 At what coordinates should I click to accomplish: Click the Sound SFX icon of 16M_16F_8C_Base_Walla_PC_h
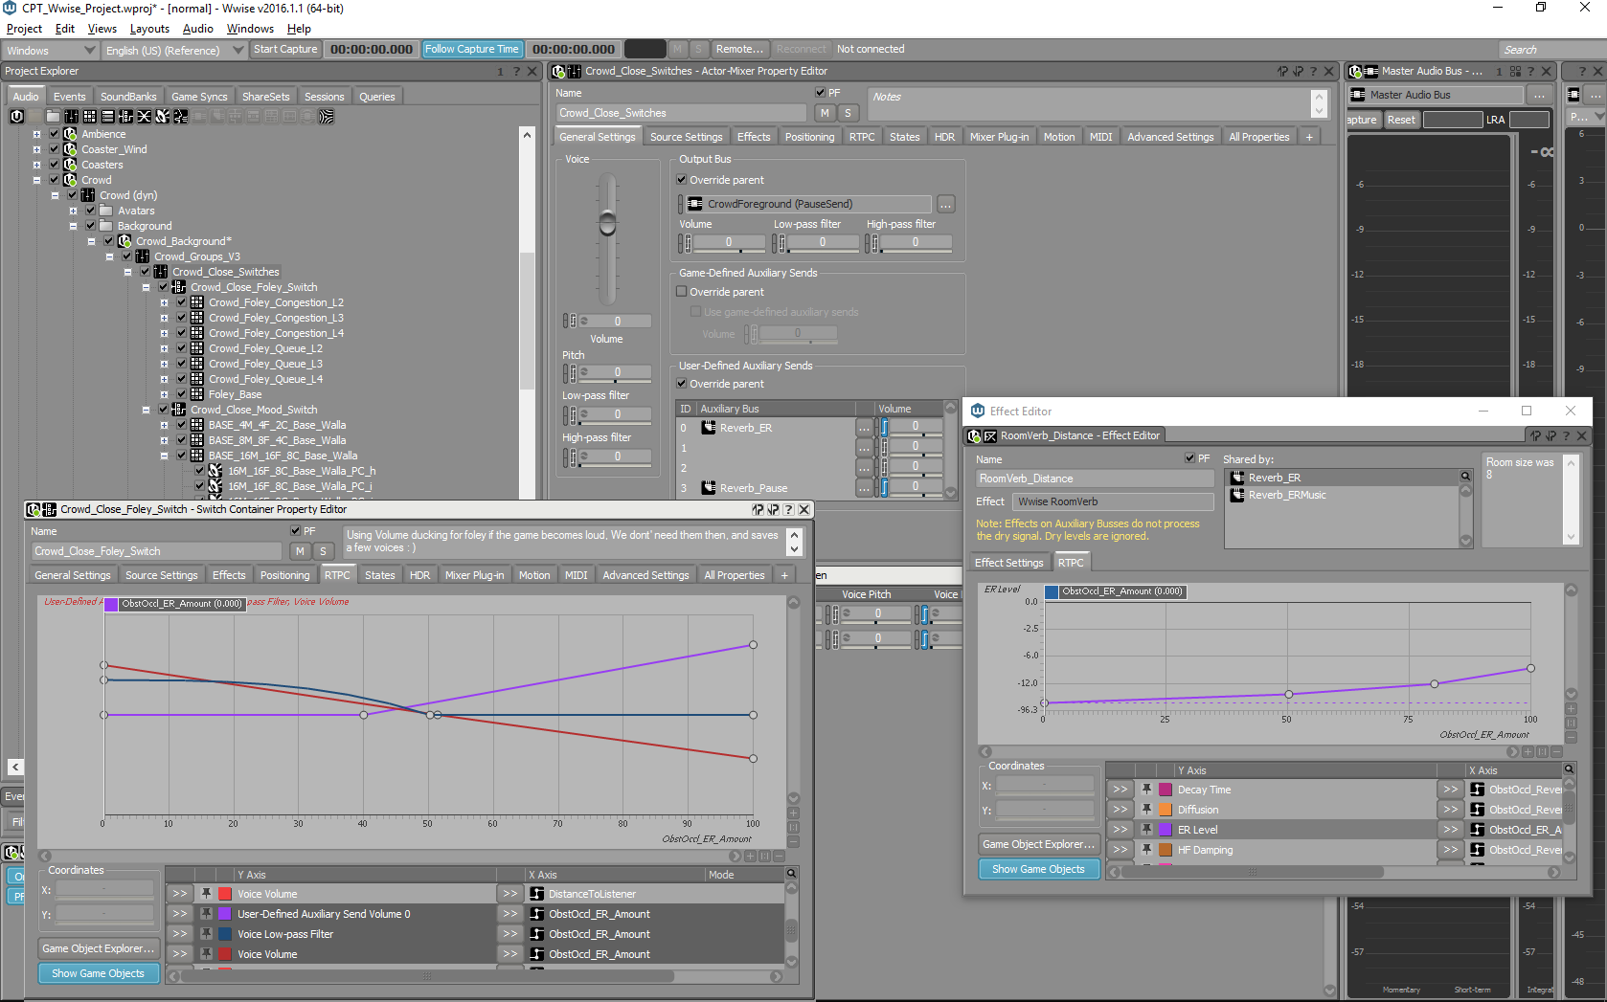click(x=215, y=471)
